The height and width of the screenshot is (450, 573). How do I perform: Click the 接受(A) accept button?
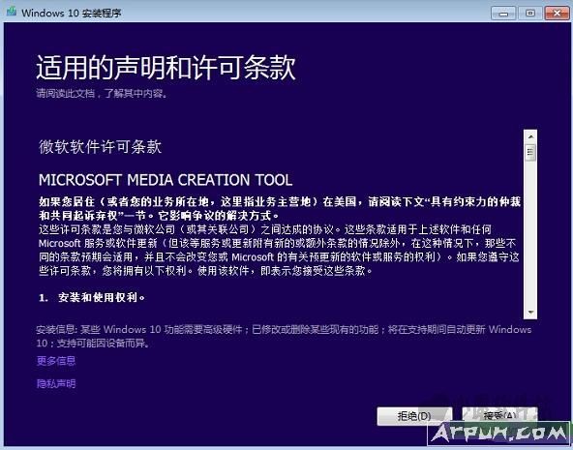pyautogui.click(x=499, y=415)
